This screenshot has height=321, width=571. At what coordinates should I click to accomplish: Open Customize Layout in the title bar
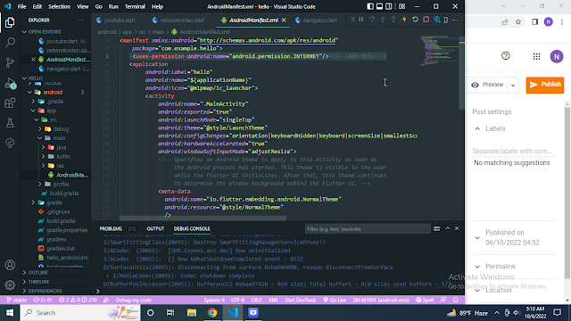click(402, 6)
